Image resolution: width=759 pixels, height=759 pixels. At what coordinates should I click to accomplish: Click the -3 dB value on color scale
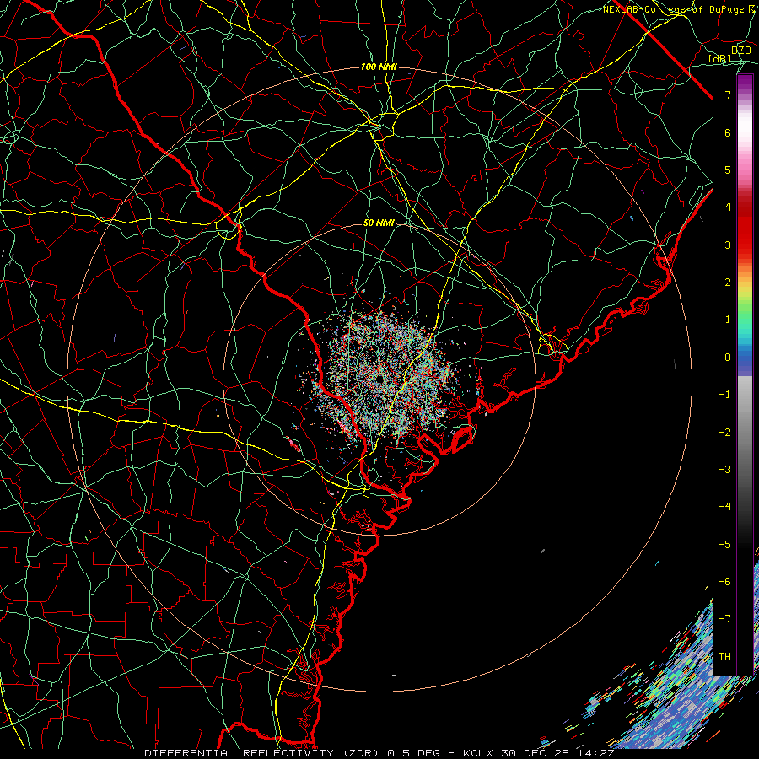[x=724, y=470]
